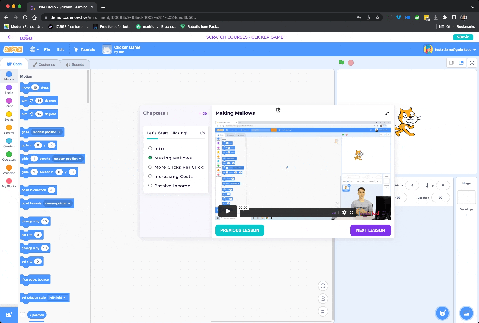479x323 pixels.
Task: Go to the NEXT LESSON
Action: tap(370, 230)
